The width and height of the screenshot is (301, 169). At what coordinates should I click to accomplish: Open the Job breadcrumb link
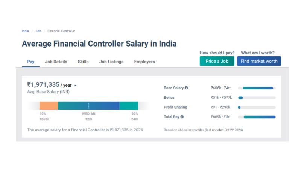click(x=38, y=31)
